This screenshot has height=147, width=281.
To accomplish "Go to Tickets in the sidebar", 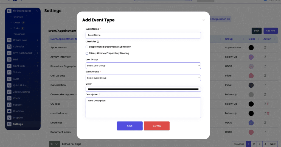I will [17, 73].
